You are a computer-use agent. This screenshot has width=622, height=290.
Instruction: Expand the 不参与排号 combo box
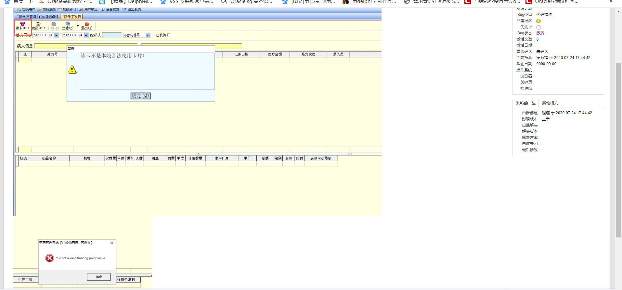148,35
